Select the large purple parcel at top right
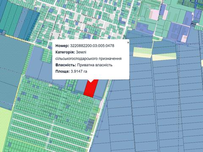203x152 pixels. click(x=179, y=32)
